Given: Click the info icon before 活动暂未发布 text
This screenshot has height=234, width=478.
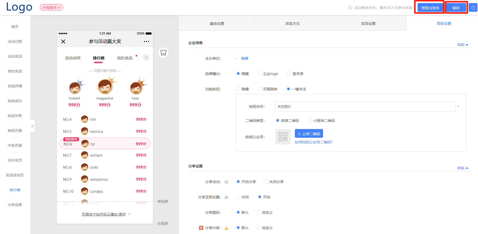Looking at the screenshot, I should (350, 7).
